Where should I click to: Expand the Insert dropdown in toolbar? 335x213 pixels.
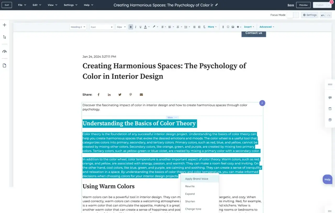click(x=249, y=27)
